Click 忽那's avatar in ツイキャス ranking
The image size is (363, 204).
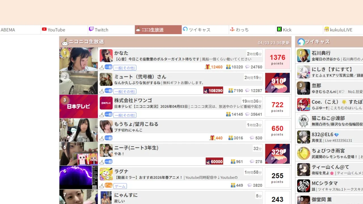click(x=303, y=88)
